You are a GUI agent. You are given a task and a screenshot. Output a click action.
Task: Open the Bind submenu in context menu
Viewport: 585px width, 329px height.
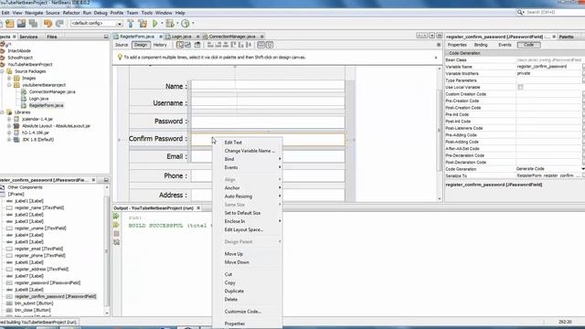click(248, 159)
